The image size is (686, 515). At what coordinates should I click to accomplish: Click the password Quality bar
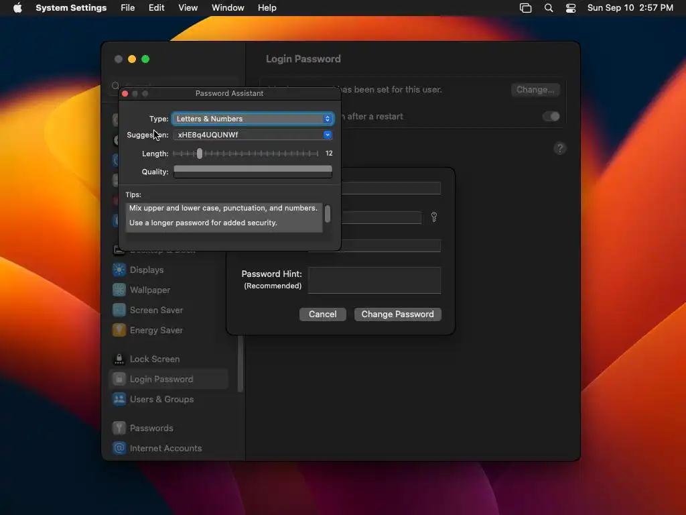click(253, 172)
